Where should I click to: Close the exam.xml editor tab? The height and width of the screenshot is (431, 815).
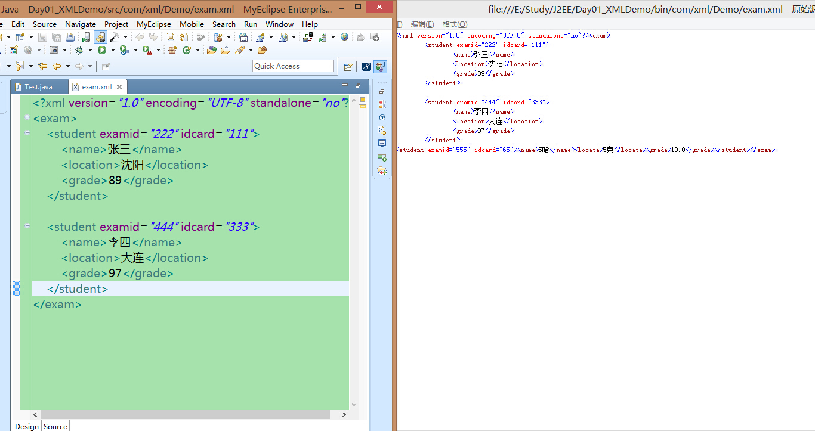pos(119,87)
